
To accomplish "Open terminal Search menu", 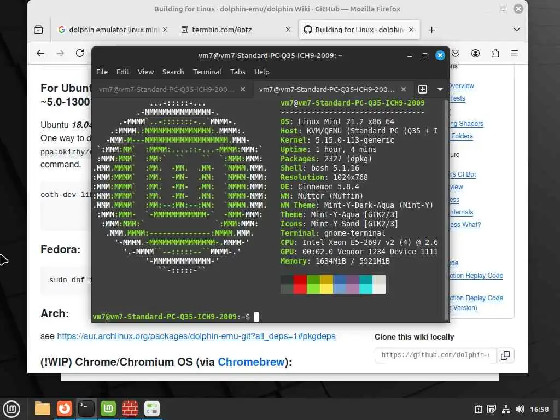I will tap(173, 72).
